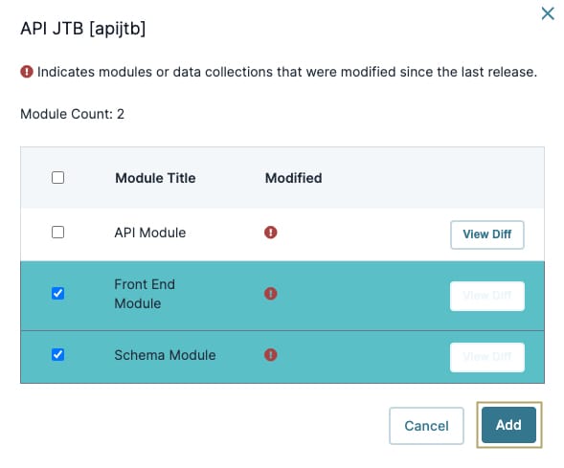Cancel the module selection dialog
Viewport: 564px width, 468px height.
click(426, 426)
